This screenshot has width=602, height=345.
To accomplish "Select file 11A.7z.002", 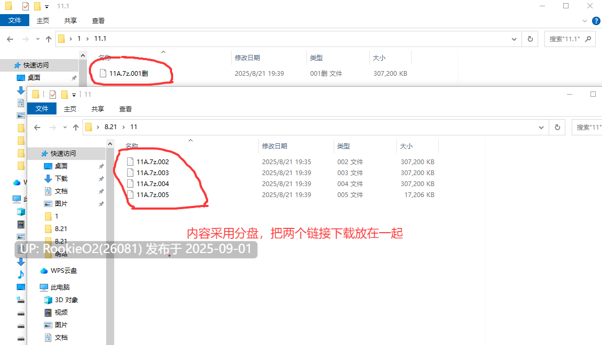I will [152, 162].
